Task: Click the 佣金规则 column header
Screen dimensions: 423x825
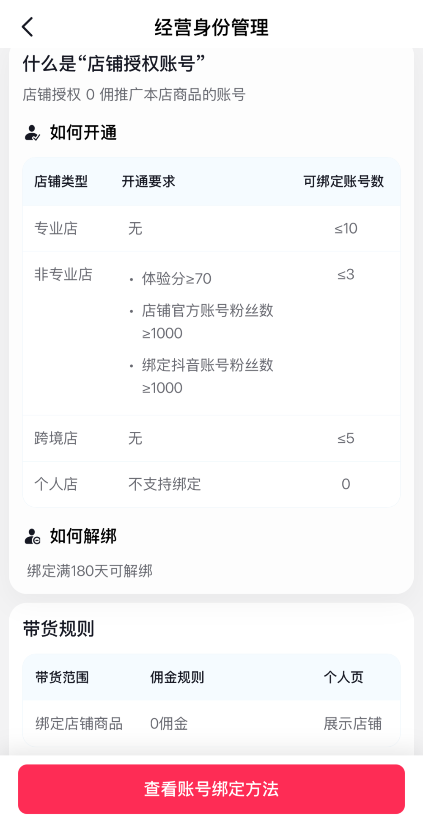Action: [177, 677]
